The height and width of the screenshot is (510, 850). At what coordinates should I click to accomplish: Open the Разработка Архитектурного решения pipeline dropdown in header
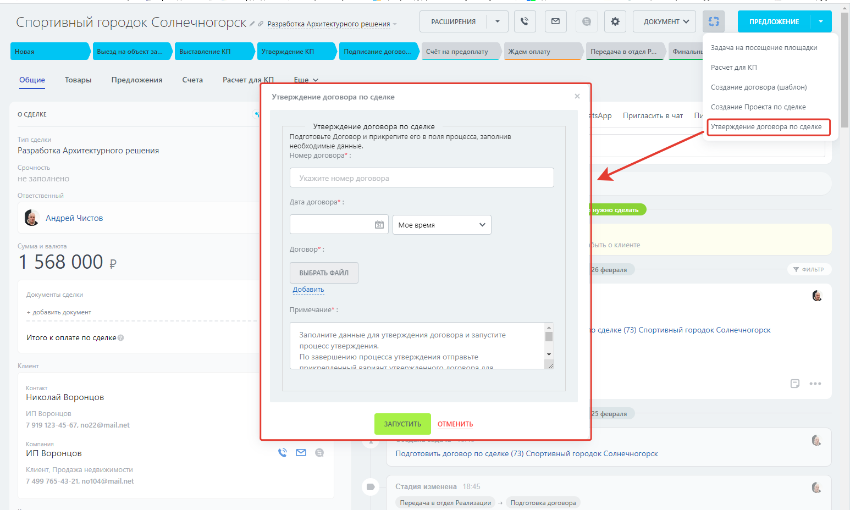point(332,24)
